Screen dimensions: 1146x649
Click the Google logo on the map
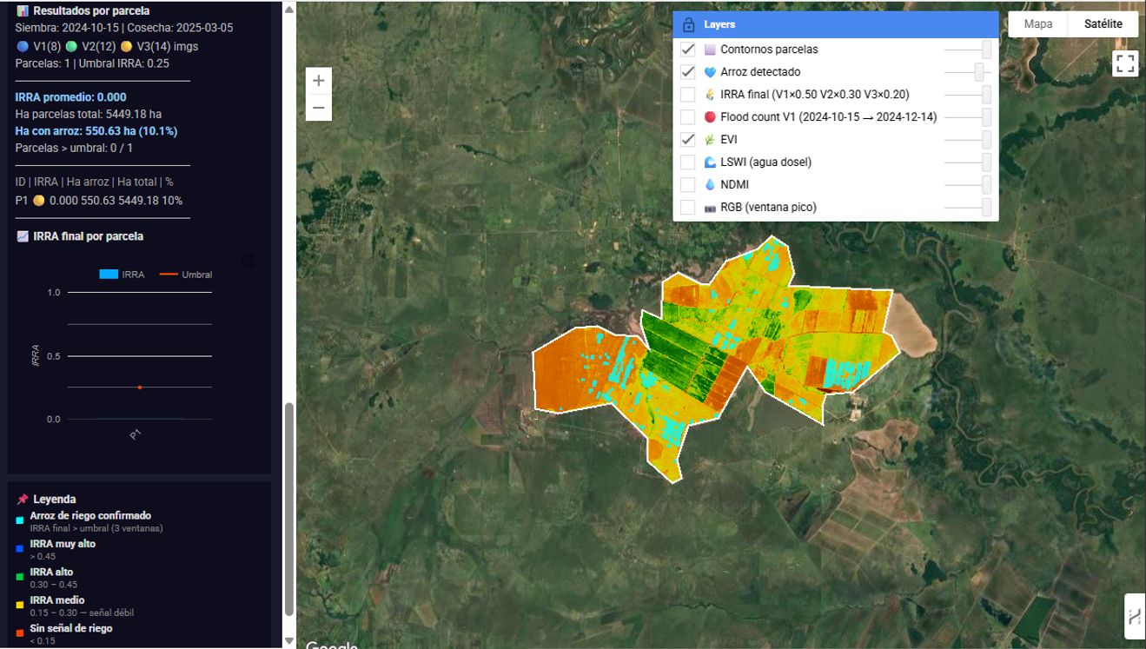[331, 645]
